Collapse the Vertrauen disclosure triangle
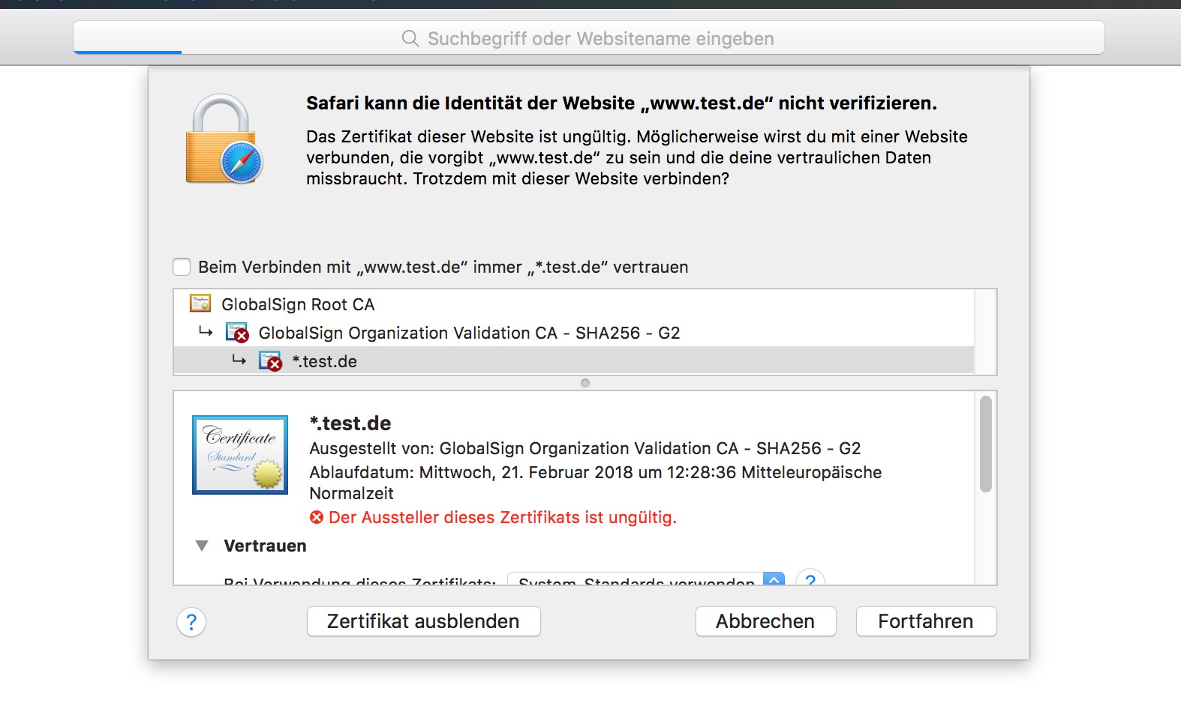 click(x=202, y=546)
